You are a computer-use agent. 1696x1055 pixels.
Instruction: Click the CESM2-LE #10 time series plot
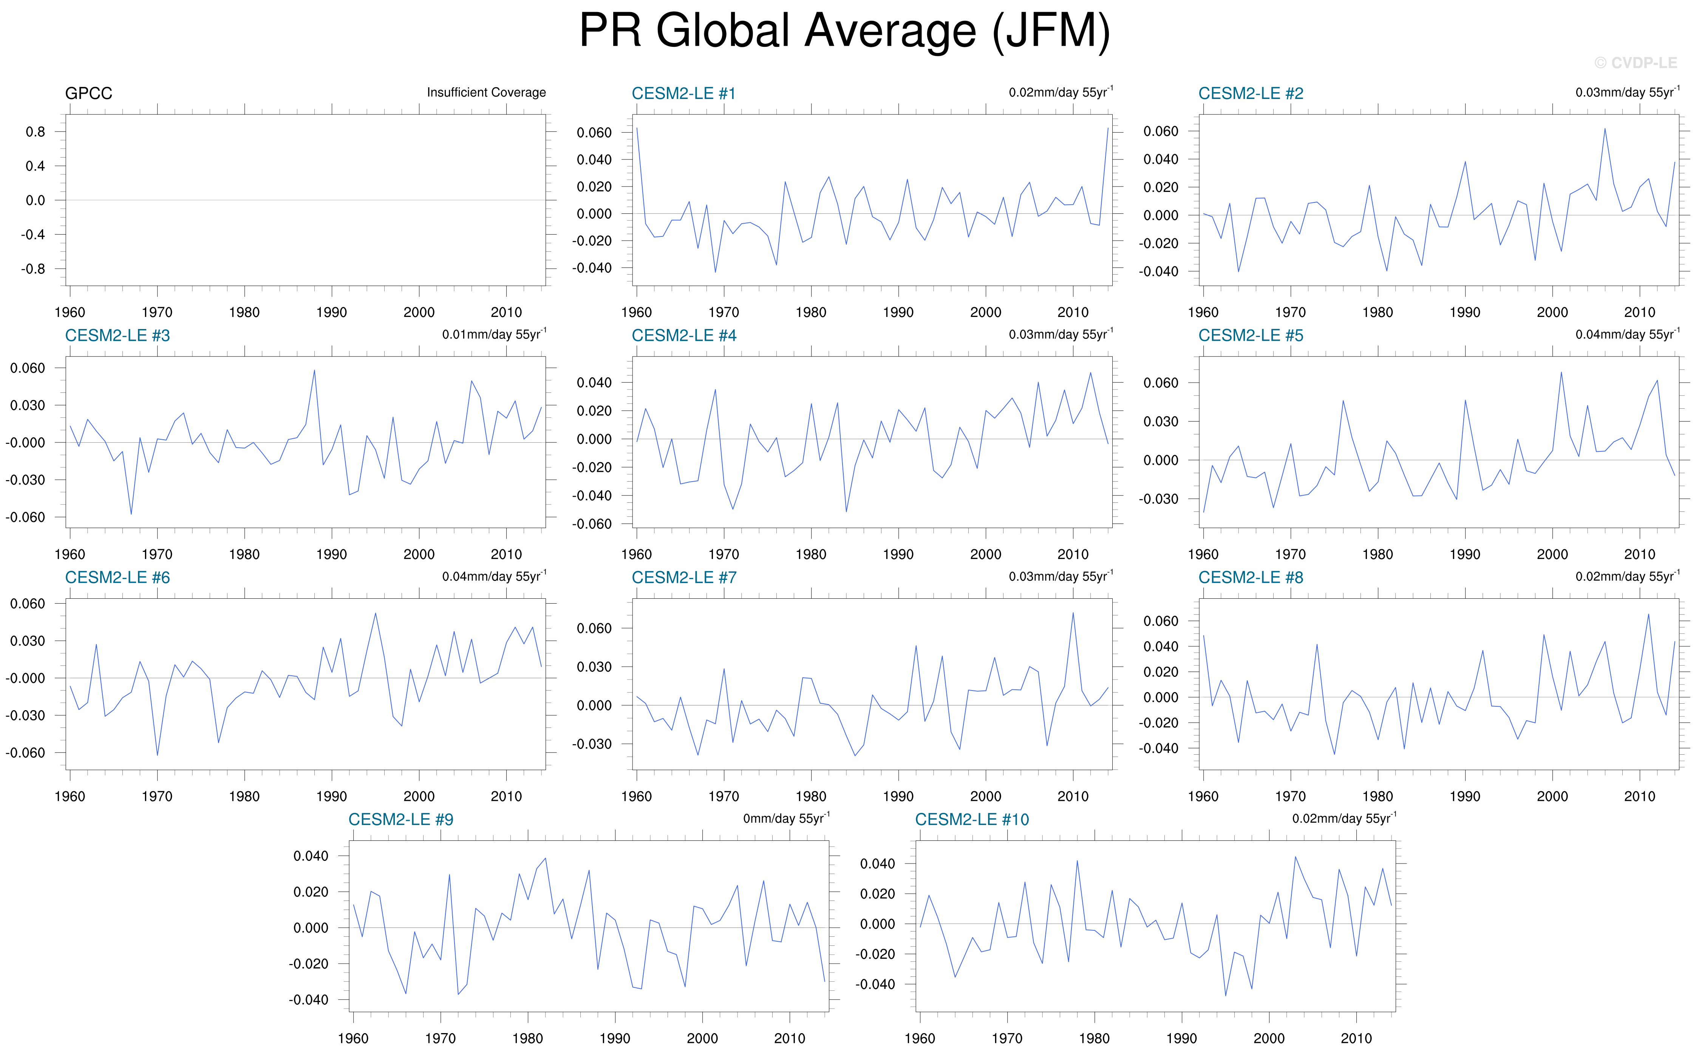tap(1155, 926)
